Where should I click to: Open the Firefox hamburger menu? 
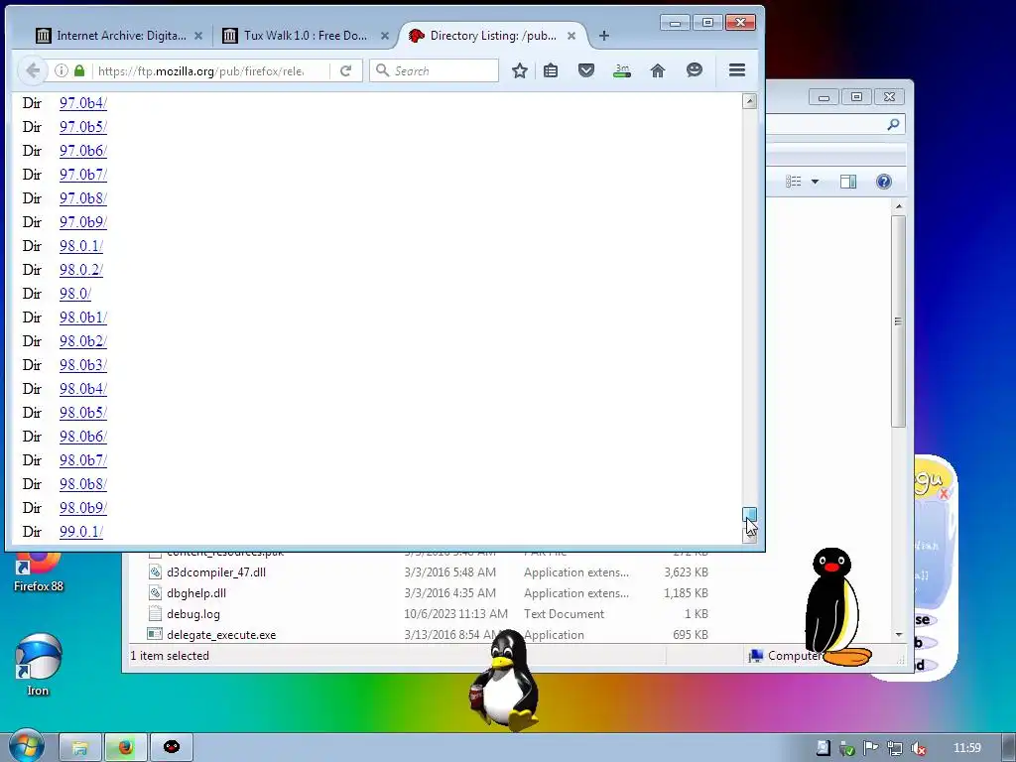tap(737, 70)
